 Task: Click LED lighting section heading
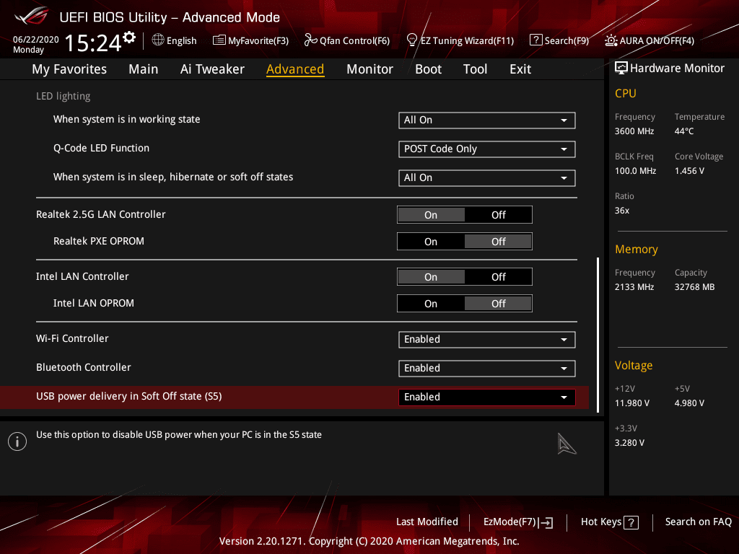pyautogui.click(x=64, y=96)
